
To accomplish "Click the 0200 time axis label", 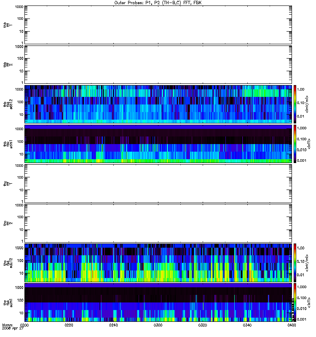I will tap(24, 325).
